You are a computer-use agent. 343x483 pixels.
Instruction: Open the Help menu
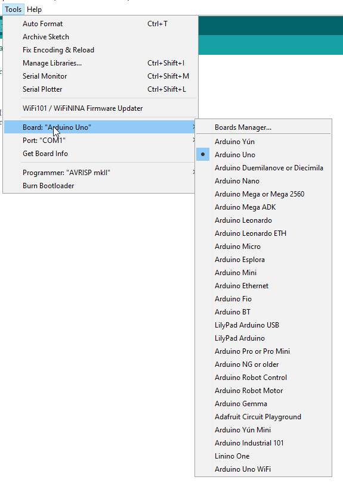[x=34, y=10]
